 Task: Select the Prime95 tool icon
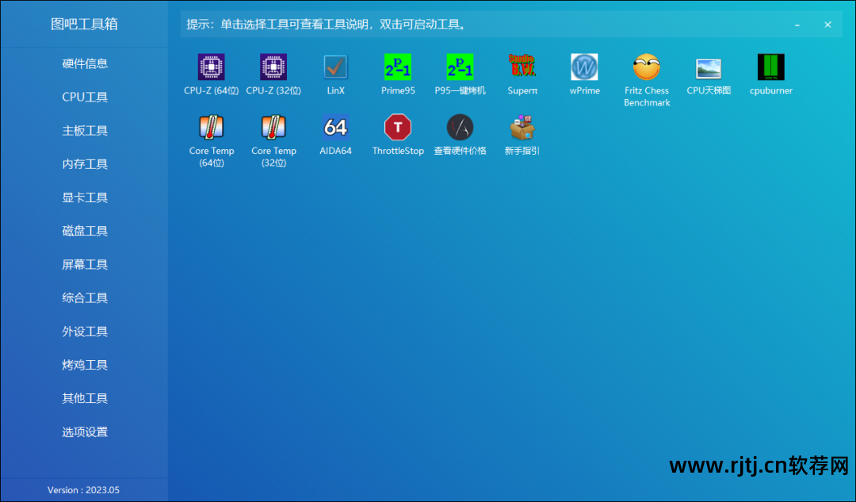[398, 67]
